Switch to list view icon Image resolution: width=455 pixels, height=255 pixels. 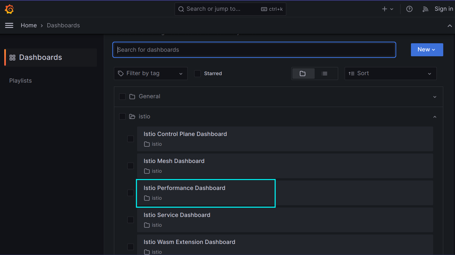[324, 74]
